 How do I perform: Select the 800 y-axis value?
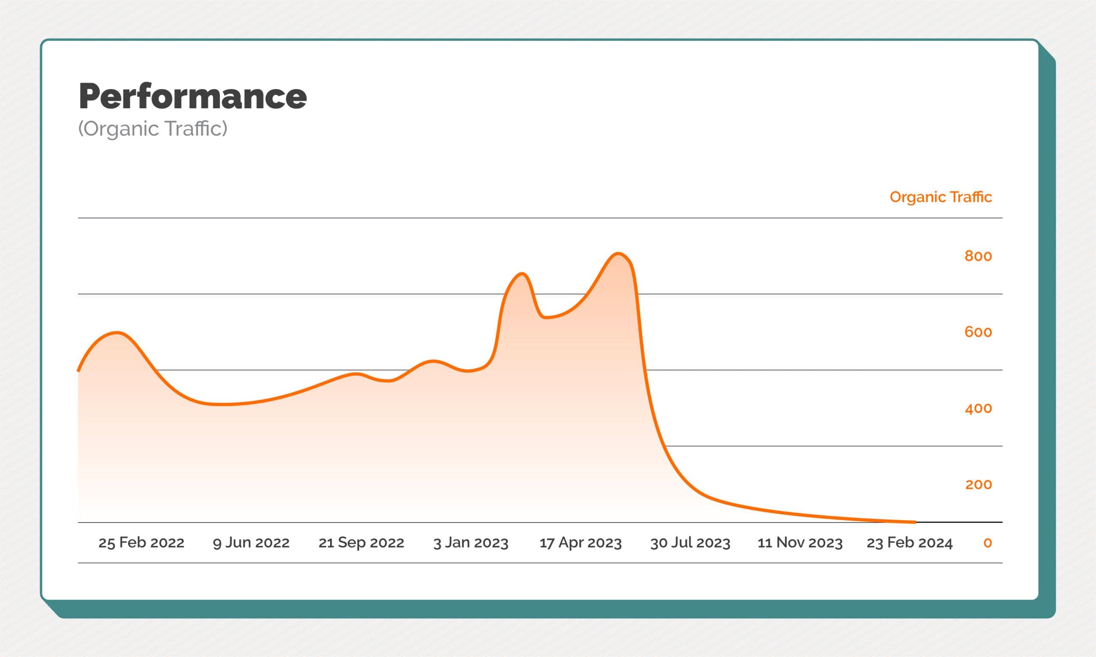coord(978,256)
